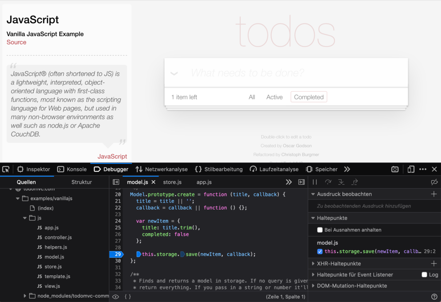Deactivate all breakpoints icon
The image size is (441, 302).
click(x=434, y=182)
